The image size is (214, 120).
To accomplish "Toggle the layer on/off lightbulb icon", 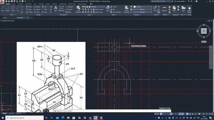I will [x=83, y=7].
